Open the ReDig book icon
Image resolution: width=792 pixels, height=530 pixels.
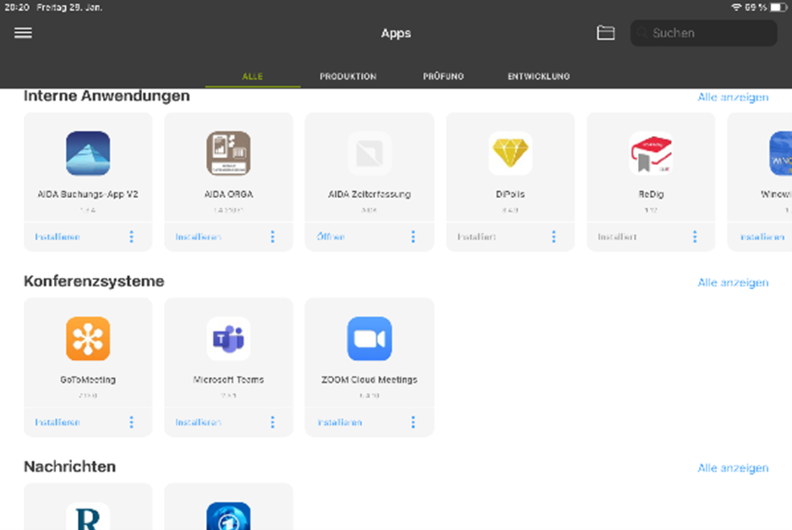click(651, 153)
